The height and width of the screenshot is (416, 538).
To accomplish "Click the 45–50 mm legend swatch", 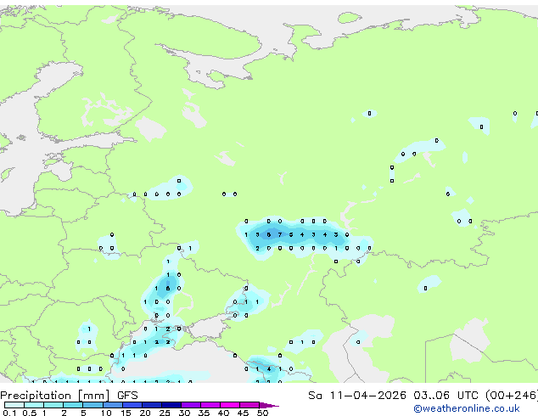I will coord(249,405).
